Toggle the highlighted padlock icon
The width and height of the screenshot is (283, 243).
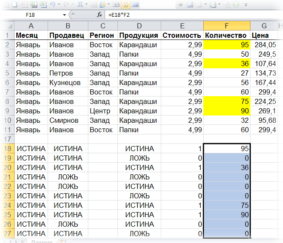click(126, 4)
